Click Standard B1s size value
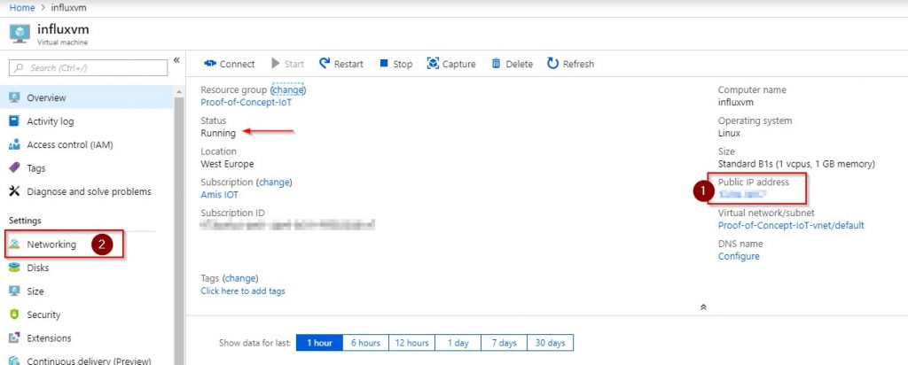 point(797,164)
